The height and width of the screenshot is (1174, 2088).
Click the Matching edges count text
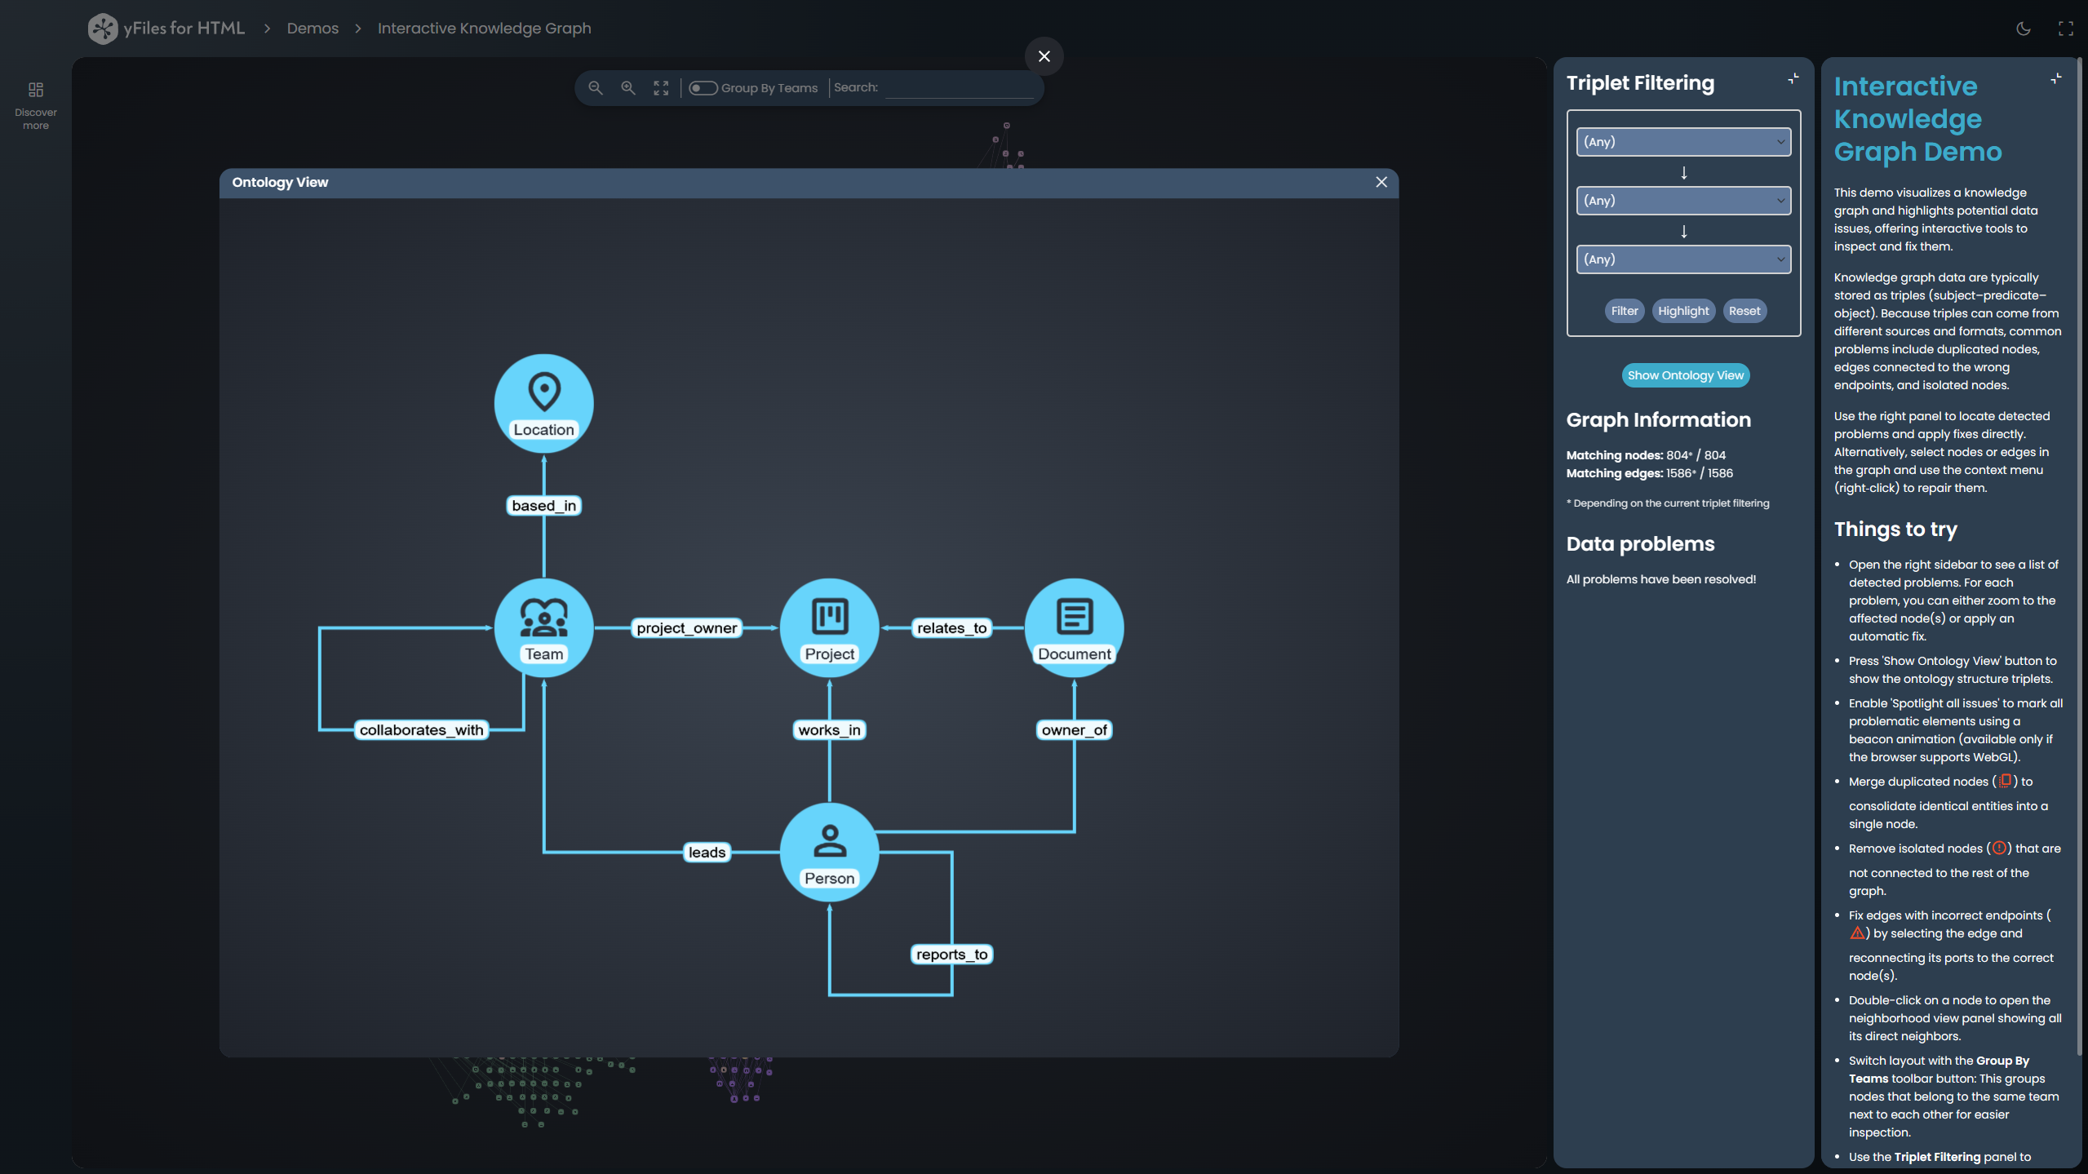tap(1649, 473)
